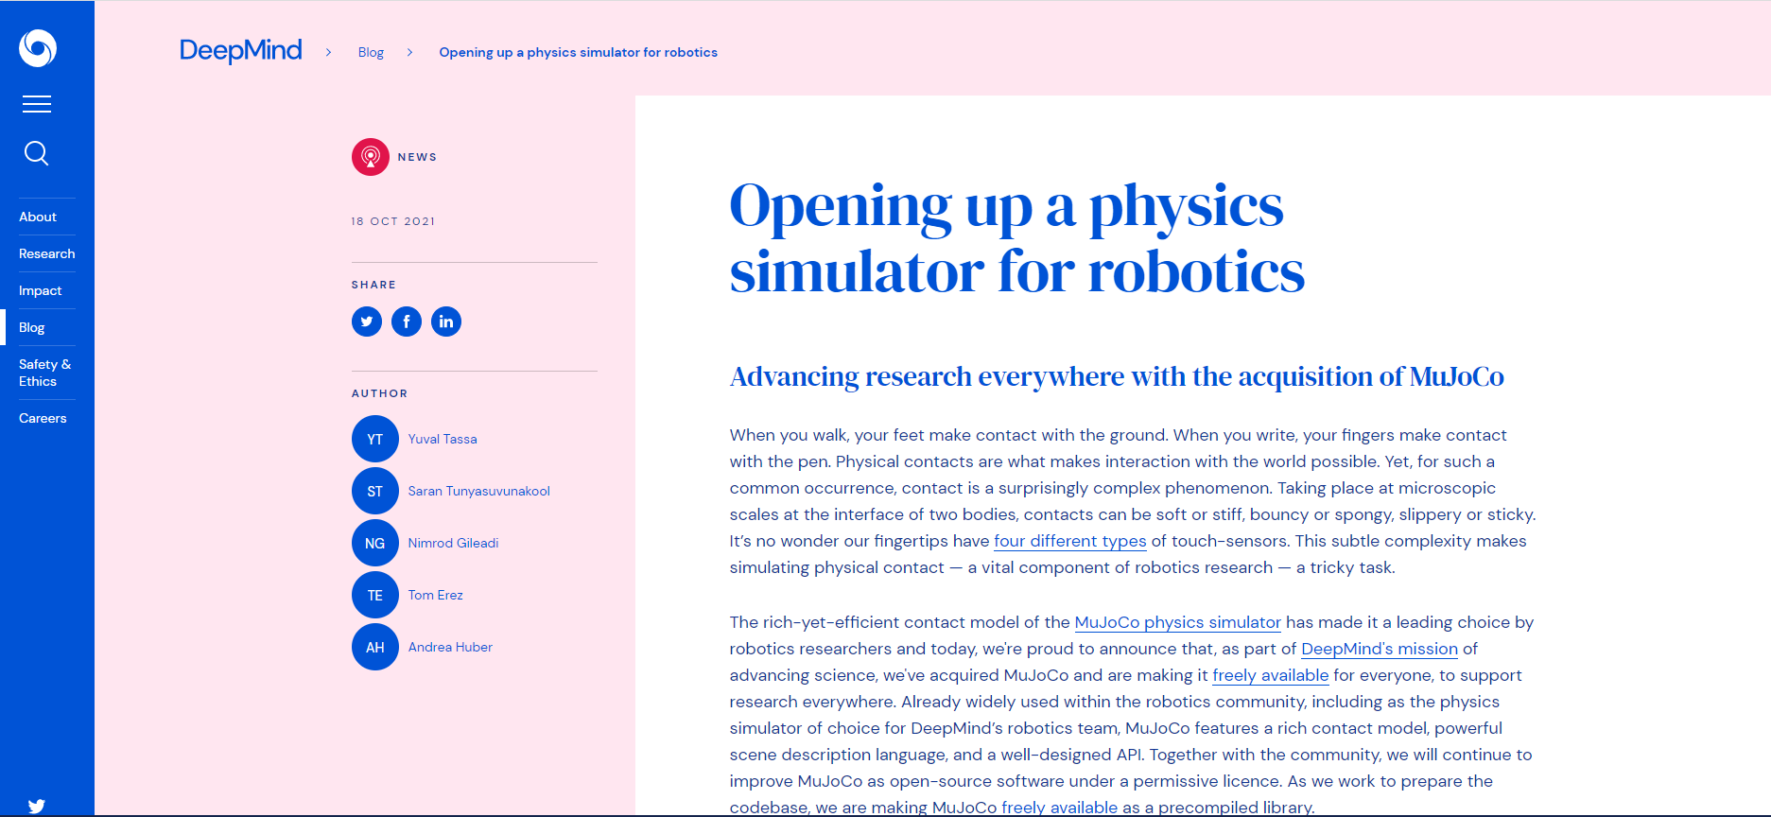Image resolution: width=1771 pixels, height=817 pixels.
Task: Select Blog in the sidebar navigation
Action: [32, 327]
